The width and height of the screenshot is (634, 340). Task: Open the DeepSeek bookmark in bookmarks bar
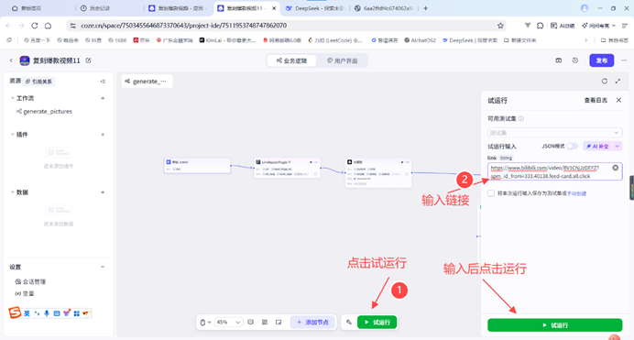click(470, 40)
